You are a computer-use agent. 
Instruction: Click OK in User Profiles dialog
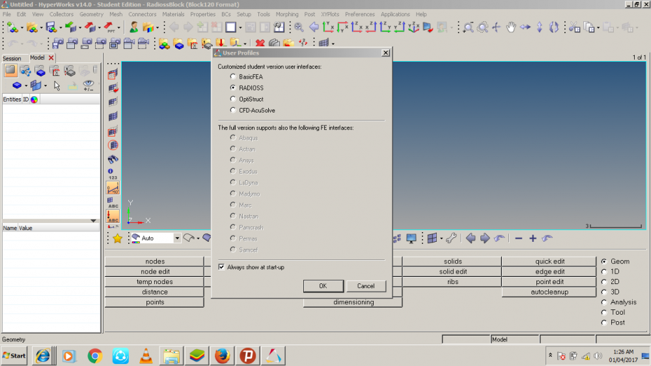pos(323,286)
